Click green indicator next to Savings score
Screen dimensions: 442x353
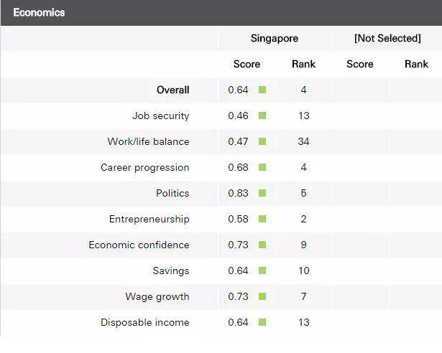(262, 270)
